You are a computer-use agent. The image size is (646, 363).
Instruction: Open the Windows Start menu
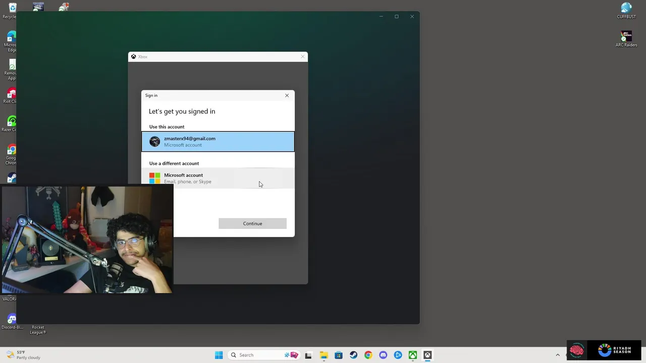tap(219, 355)
